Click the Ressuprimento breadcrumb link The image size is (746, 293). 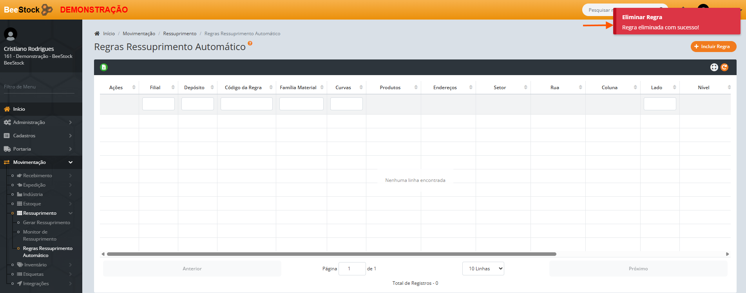tap(179, 34)
